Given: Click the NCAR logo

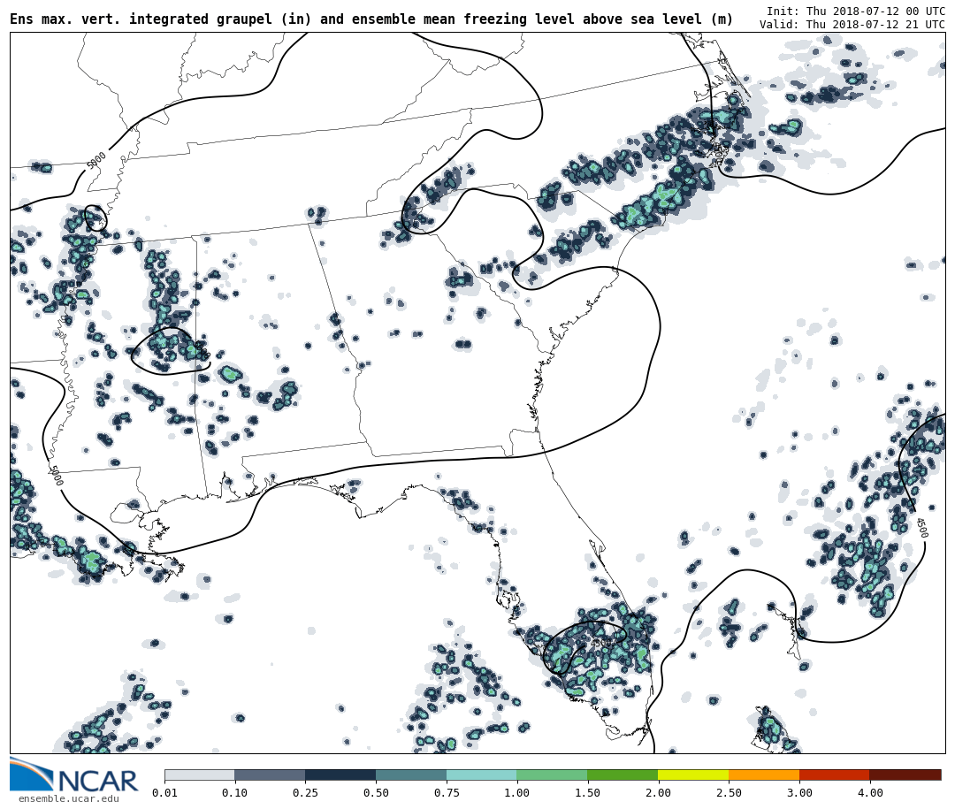Looking at the screenshot, I should point(74,775).
